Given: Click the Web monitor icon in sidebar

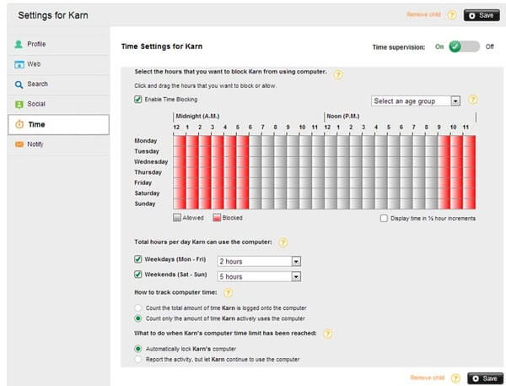Looking at the screenshot, I should pos(19,64).
